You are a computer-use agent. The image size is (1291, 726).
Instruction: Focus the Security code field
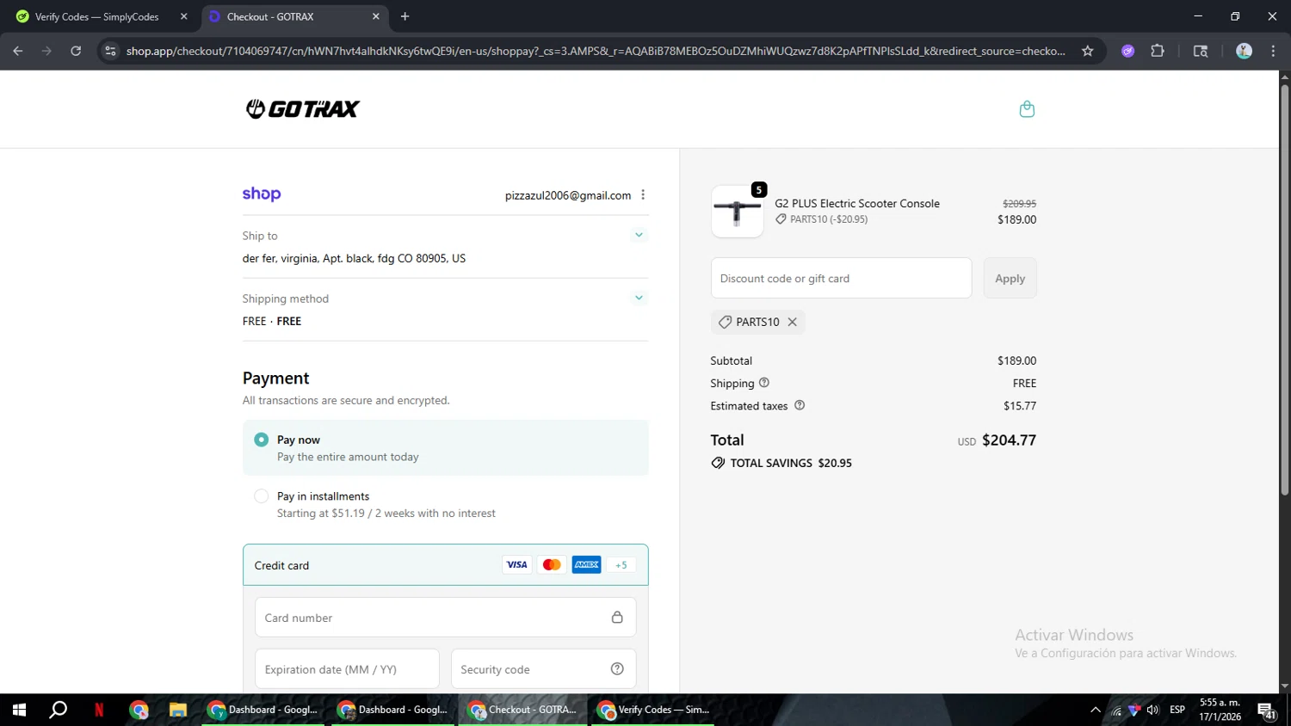click(543, 669)
